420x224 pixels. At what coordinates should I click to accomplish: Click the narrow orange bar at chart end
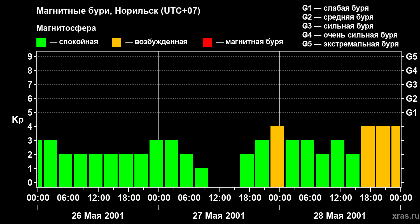[x=395, y=157]
